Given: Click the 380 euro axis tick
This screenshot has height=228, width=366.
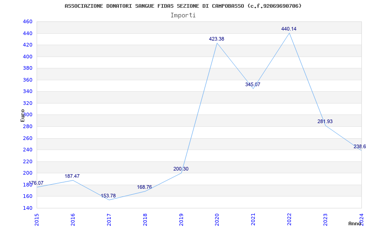Looking at the screenshot, I should pyautogui.click(x=27, y=68).
